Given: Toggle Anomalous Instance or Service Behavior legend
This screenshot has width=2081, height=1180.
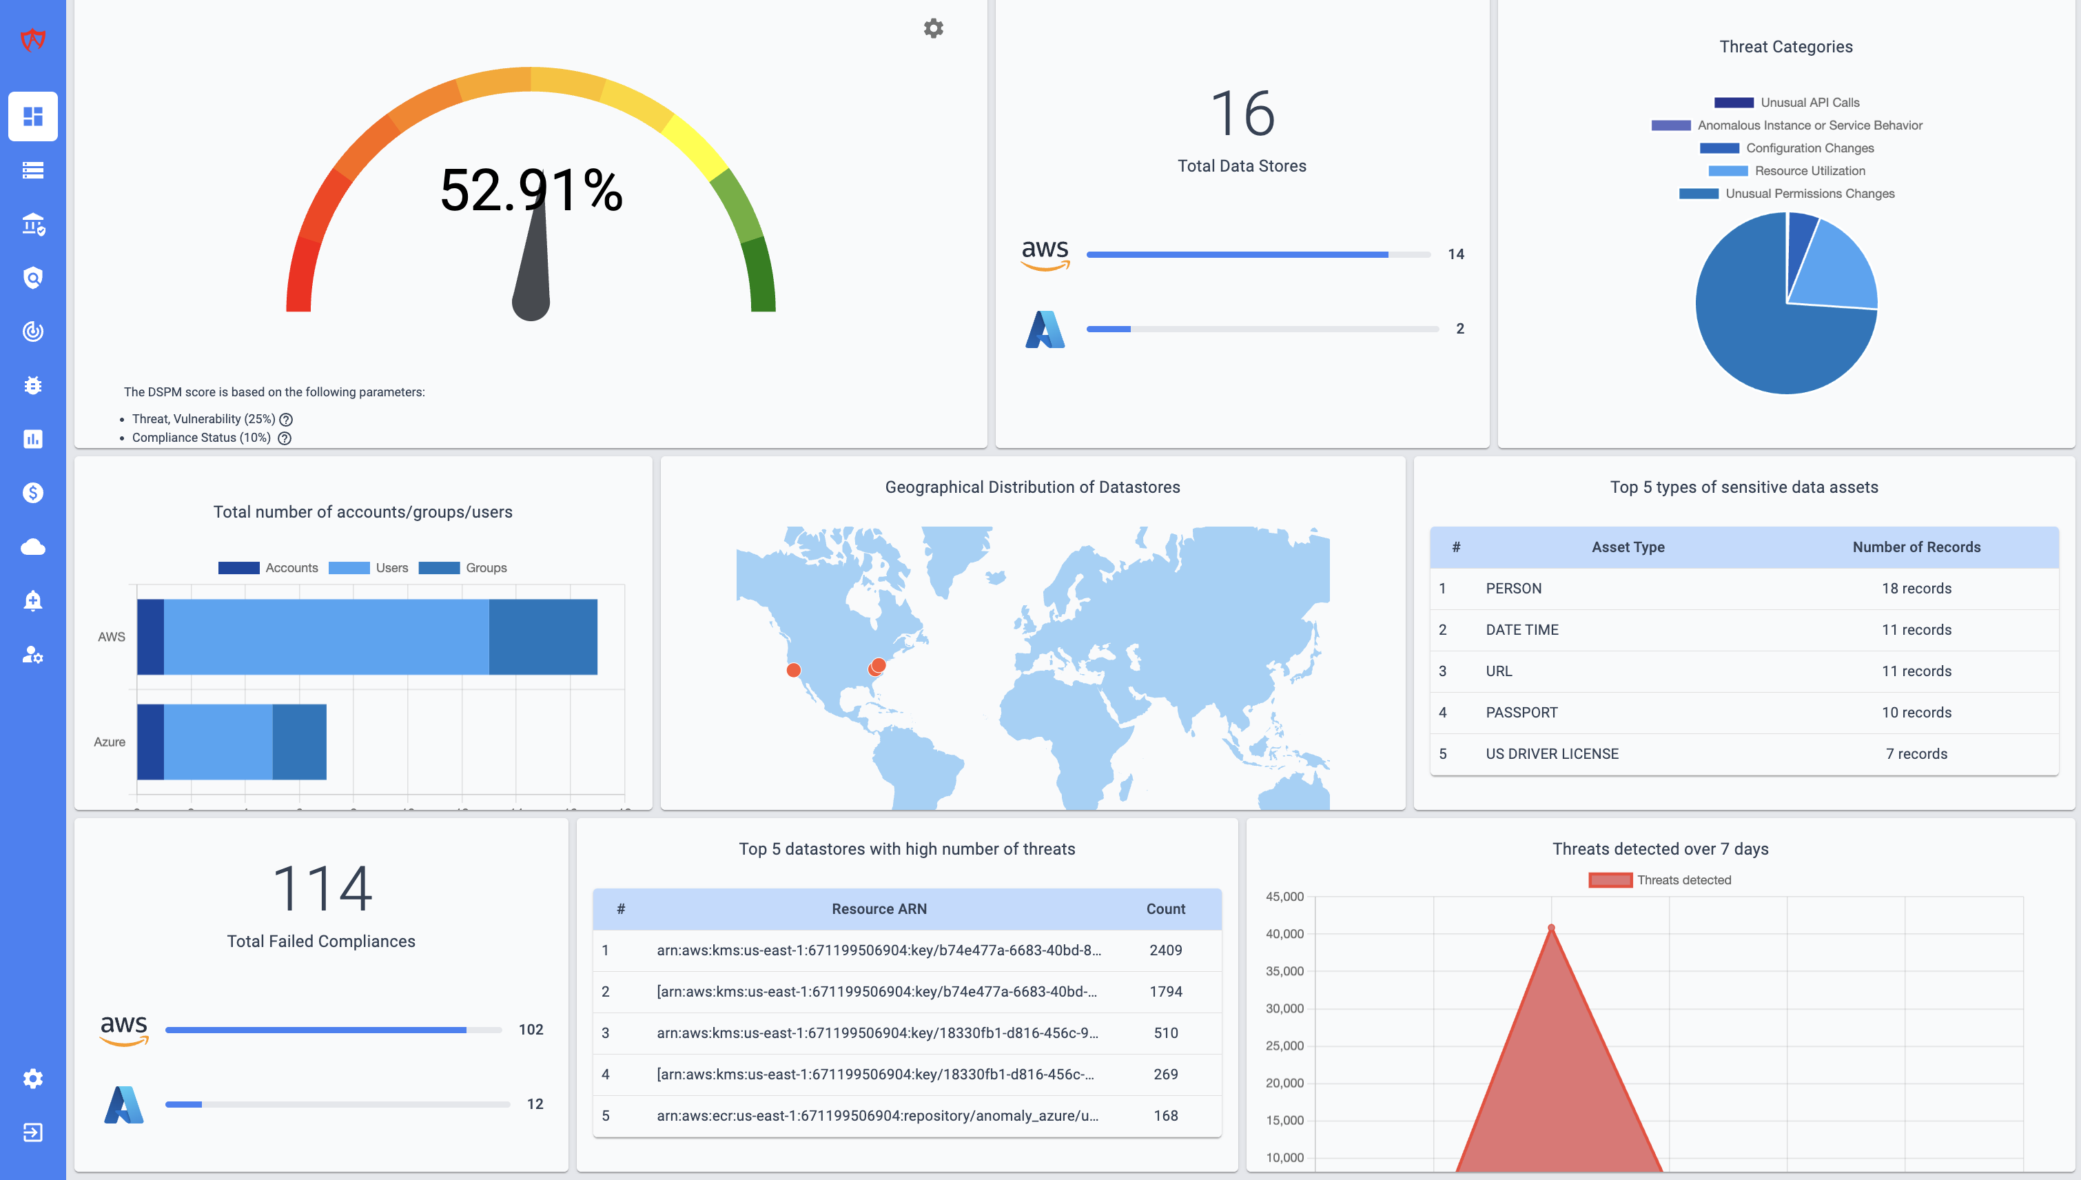Looking at the screenshot, I should pyautogui.click(x=1786, y=125).
